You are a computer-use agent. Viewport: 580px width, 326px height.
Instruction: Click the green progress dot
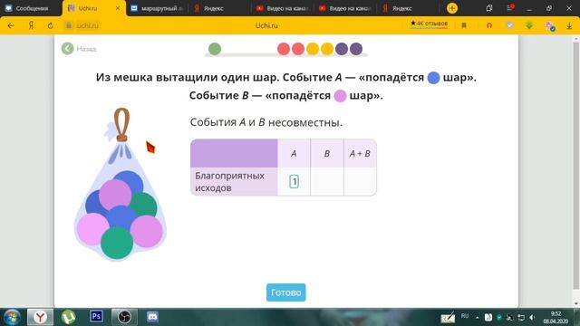click(x=215, y=49)
